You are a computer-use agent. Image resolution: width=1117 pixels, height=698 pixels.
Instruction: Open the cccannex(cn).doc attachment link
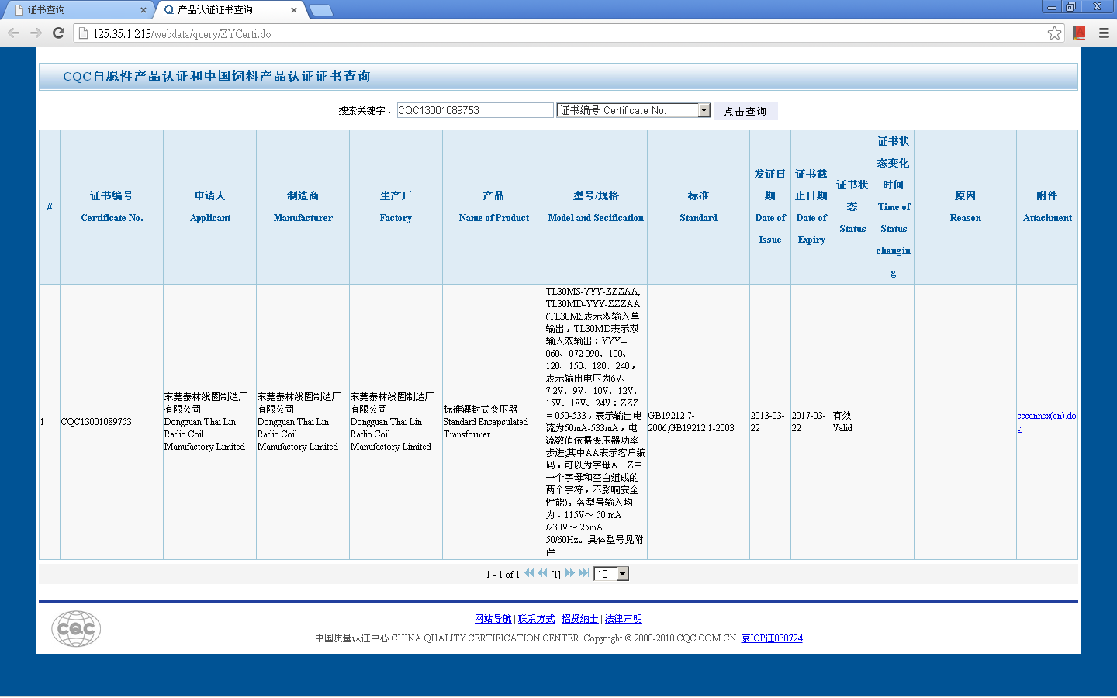[x=1046, y=422]
